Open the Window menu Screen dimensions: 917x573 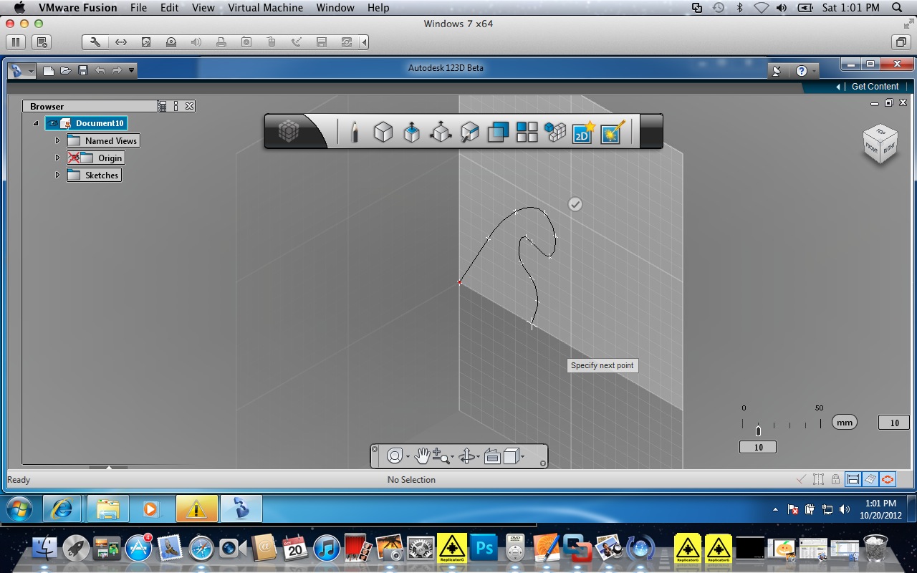coord(335,8)
